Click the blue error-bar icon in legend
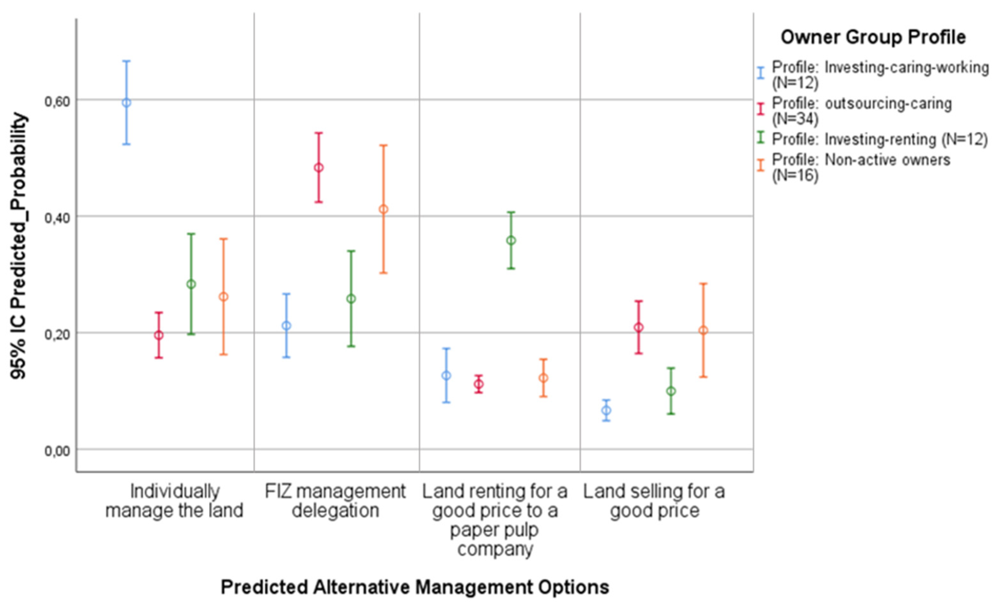 click(x=761, y=73)
